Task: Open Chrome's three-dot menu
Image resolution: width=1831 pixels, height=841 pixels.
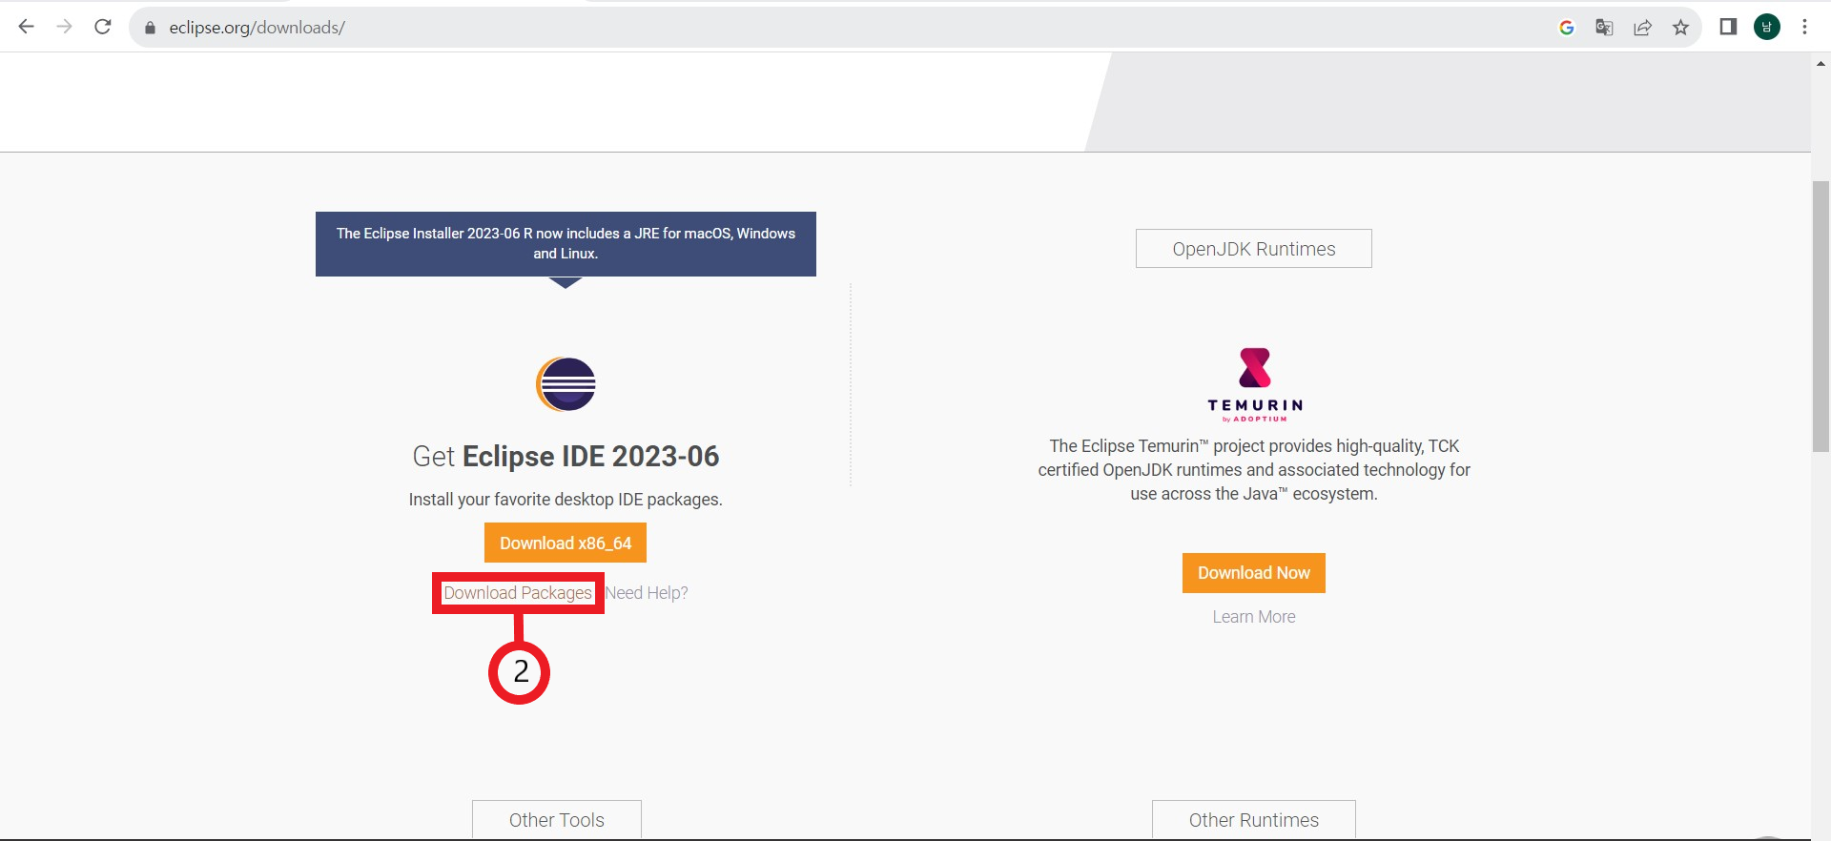Action: (1804, 27)
